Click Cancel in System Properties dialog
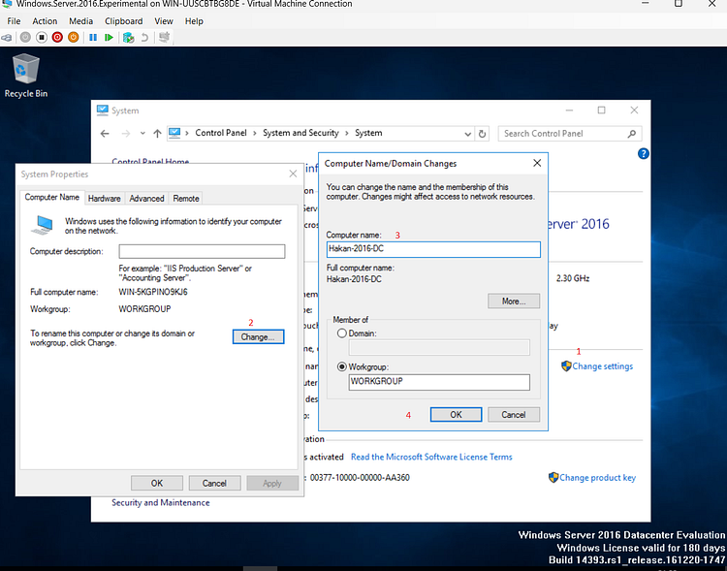This screenshot has width=727, height=571. [214, 483]
